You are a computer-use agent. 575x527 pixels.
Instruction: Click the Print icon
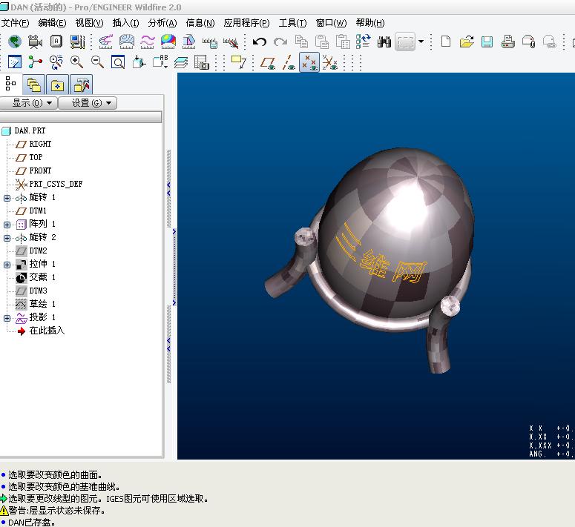(x=508, y=42)
